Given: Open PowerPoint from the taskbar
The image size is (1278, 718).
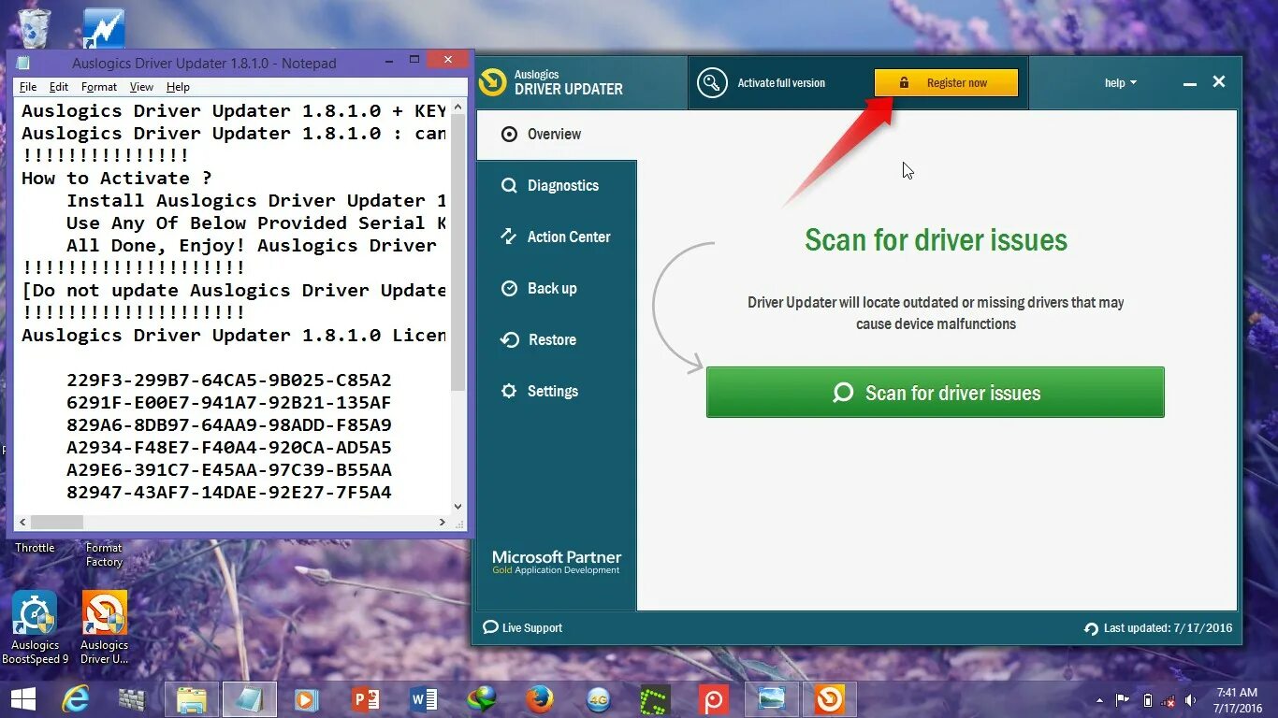Looking at the screenshot, I should click(x=366, y=699).
